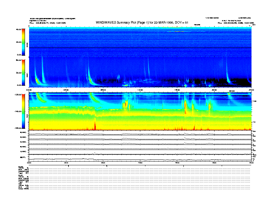Click the 30.00 label on the RAD1 scale
Viewport: 271px width, 209px height.
18,73
